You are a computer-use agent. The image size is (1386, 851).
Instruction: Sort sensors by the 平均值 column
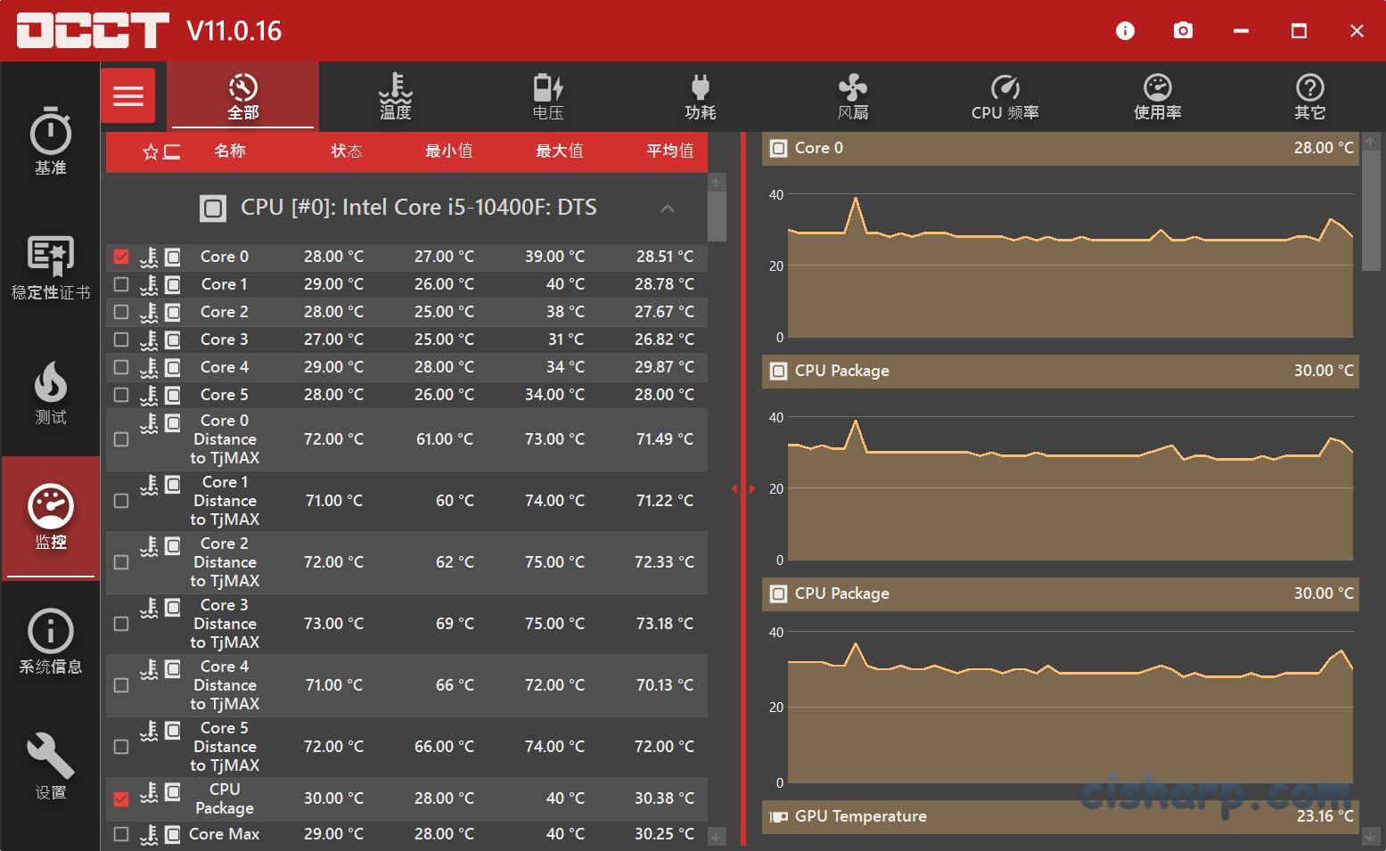669,151
